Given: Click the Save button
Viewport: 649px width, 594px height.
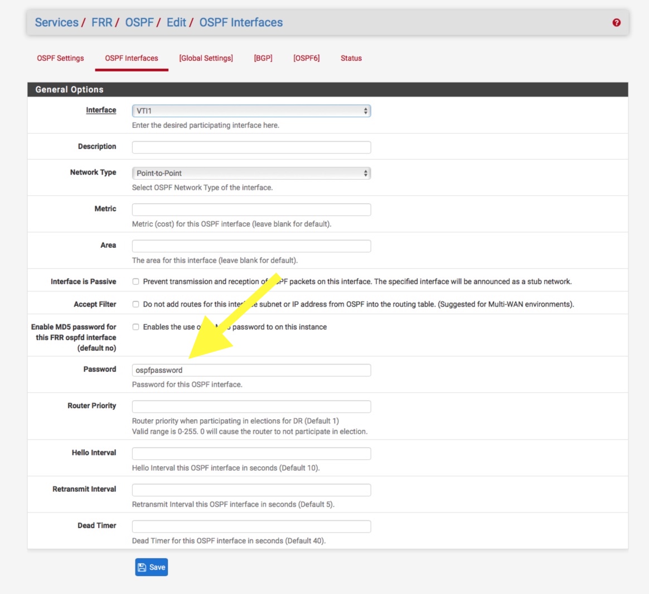Looking at the screenshot, I should pos(151,567).
